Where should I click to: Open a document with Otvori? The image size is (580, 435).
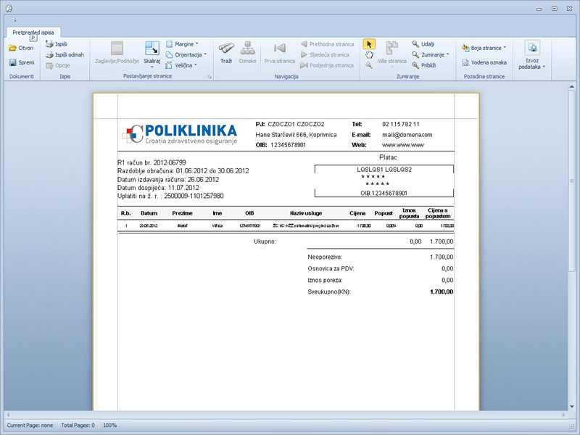click(x=21, y=48)
